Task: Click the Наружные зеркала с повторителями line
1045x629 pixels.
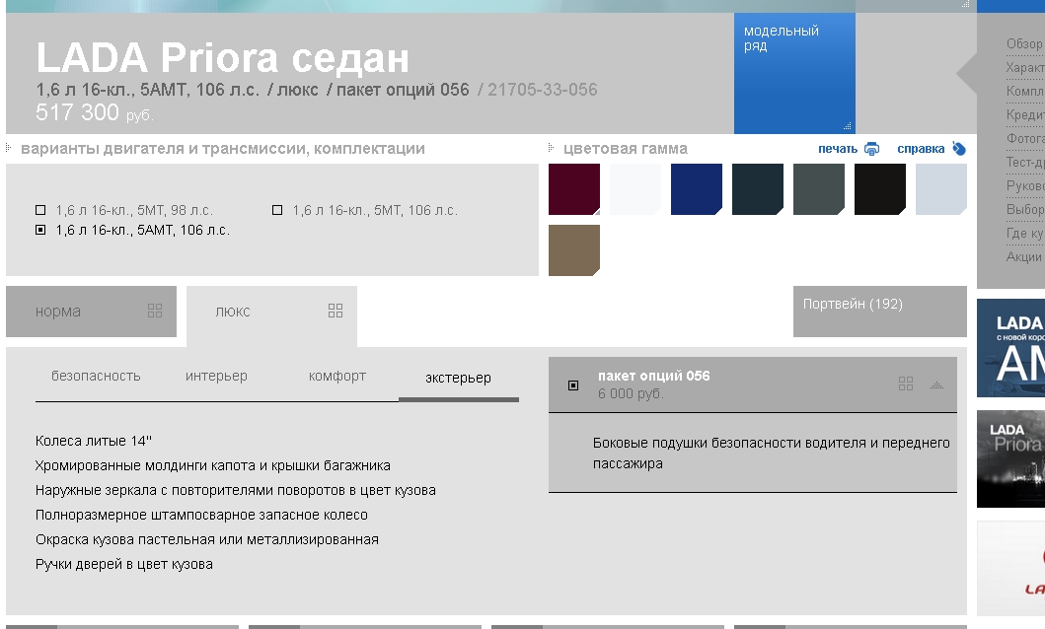Action: pos(235,490)
